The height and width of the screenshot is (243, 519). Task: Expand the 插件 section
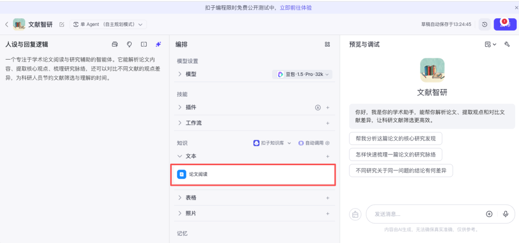180,108
